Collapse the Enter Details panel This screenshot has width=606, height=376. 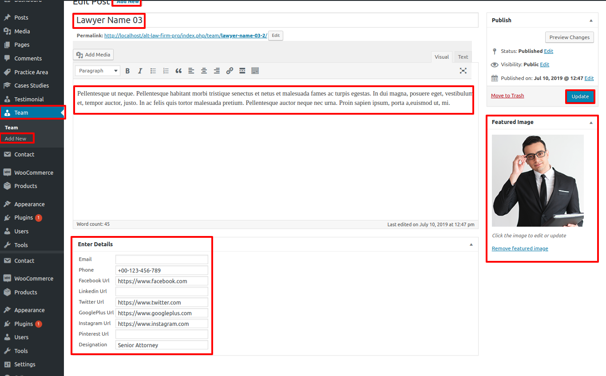coord(471,244)
